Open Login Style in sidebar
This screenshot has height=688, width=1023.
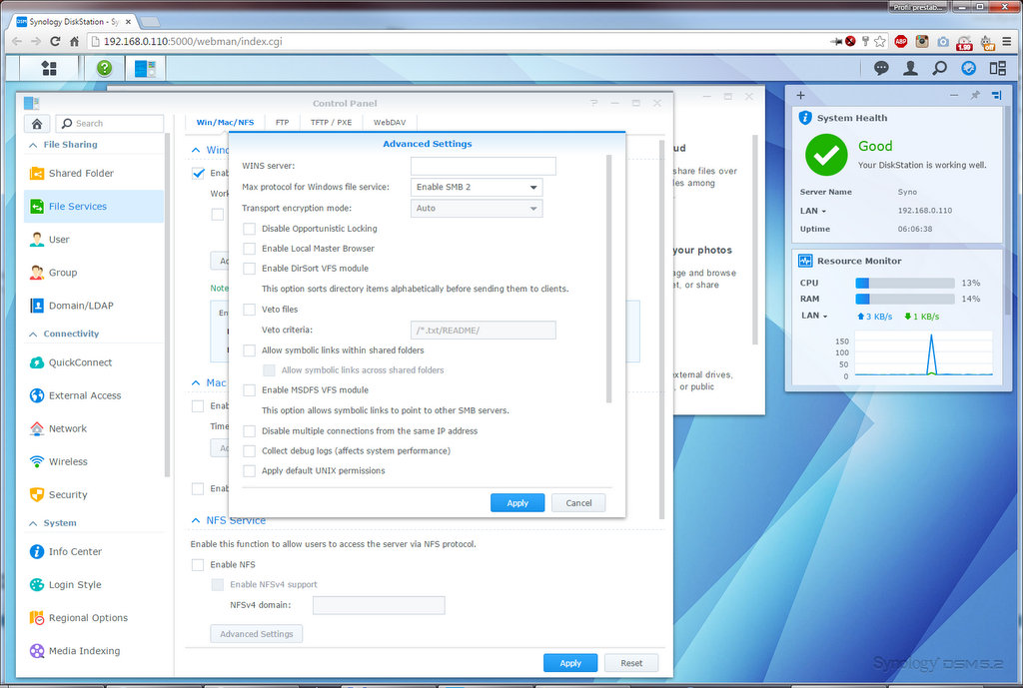[x=94, y=584]
